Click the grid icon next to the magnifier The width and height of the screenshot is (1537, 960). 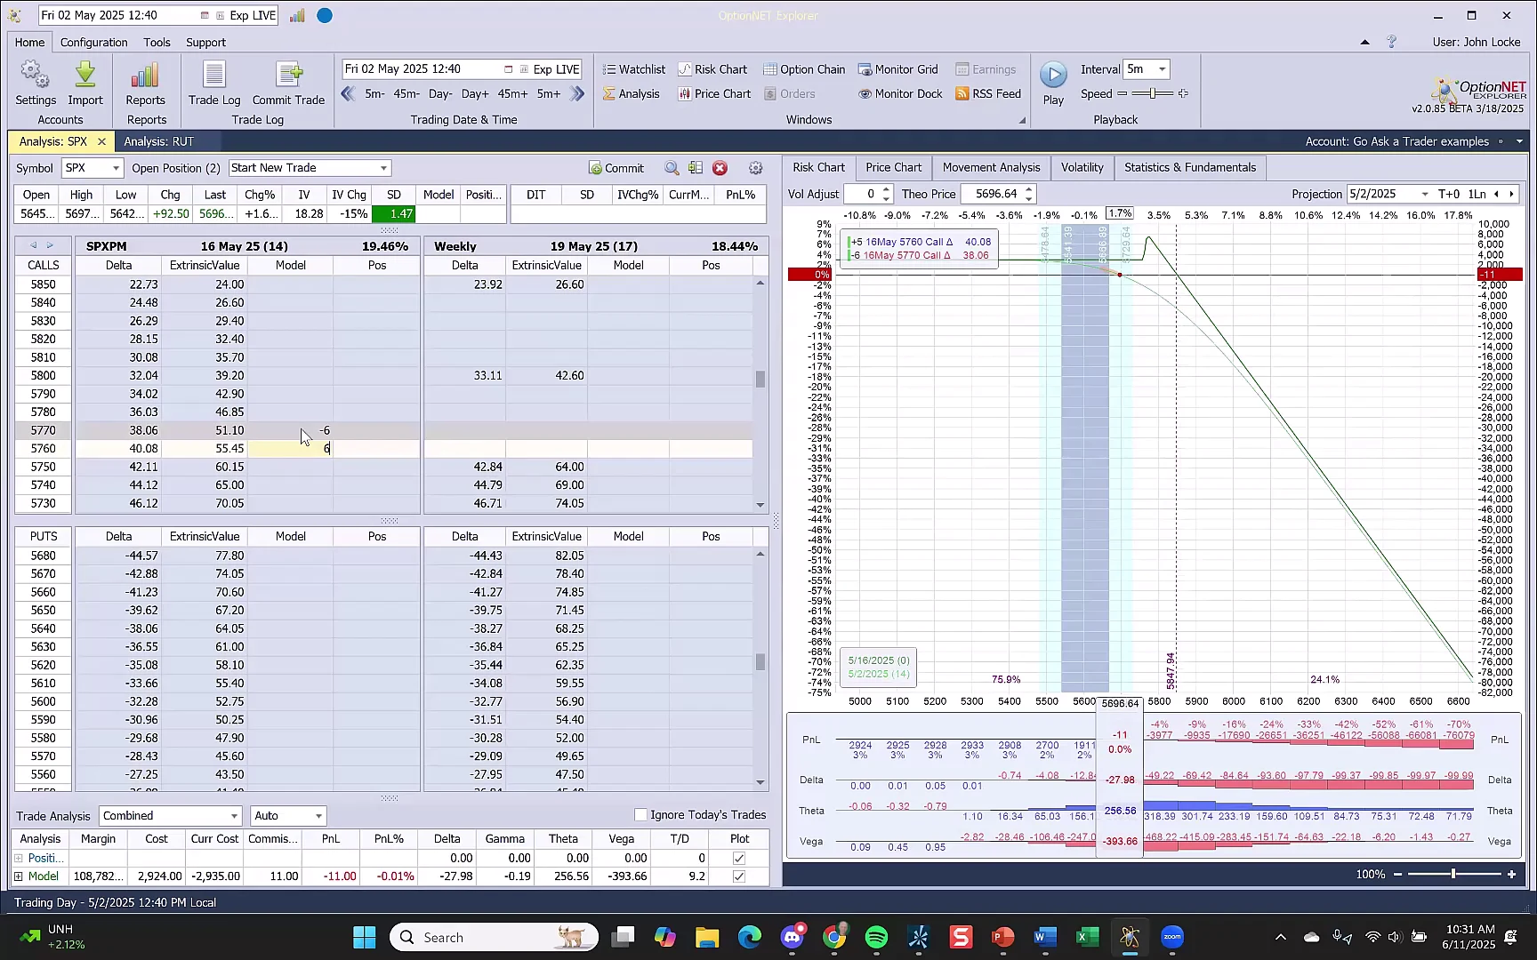[x=696, y=168]
